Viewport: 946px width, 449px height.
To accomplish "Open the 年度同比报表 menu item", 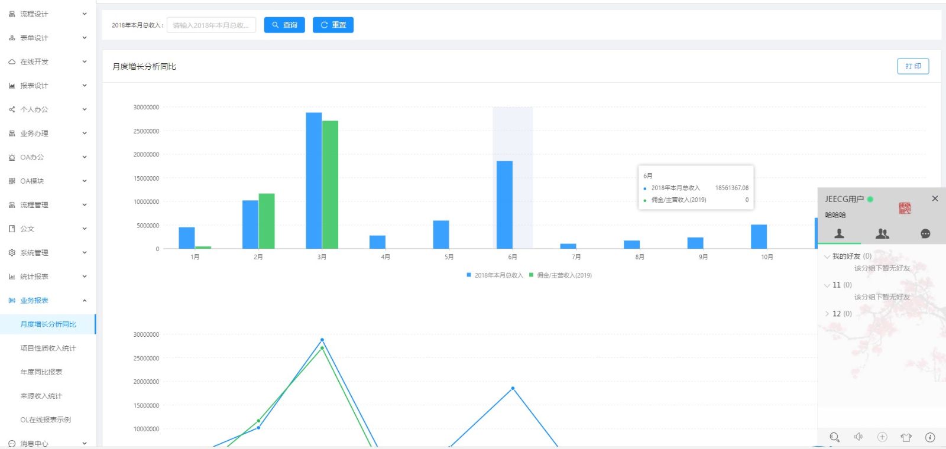I will (x=41, y=372).
